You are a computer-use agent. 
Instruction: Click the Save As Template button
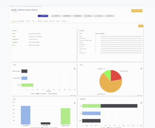click(137, 11)
